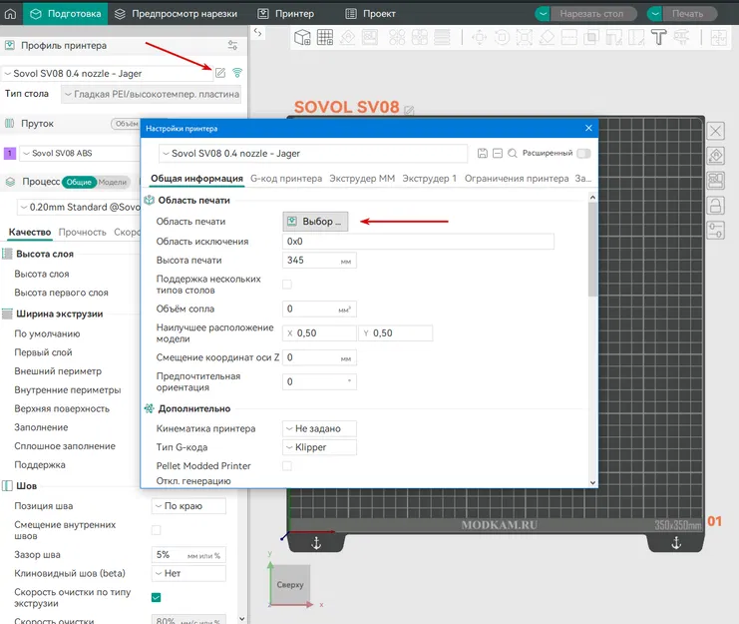Open the dialog printer preset dropdown
This screenshot has height=624, width=739.
pyautogui.click(x=313, y=154)
